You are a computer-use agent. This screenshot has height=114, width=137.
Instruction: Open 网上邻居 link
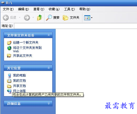coord(19,91)
